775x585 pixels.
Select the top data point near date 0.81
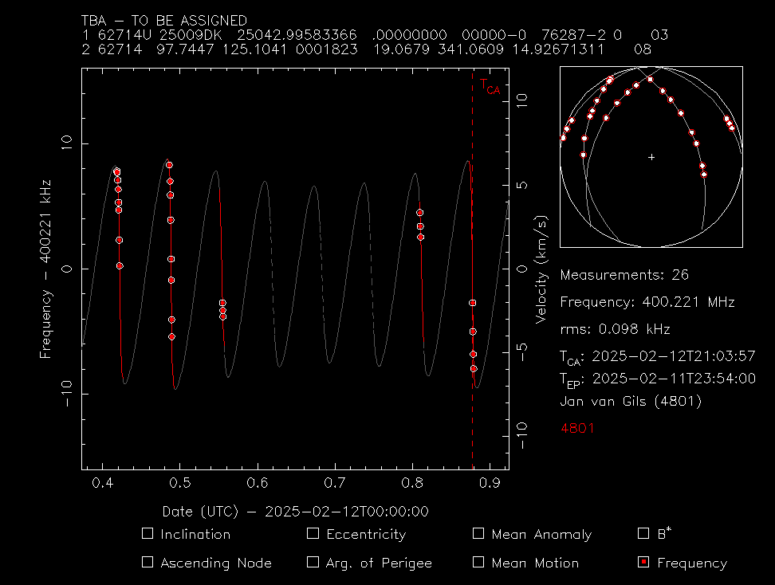[419, 213]
